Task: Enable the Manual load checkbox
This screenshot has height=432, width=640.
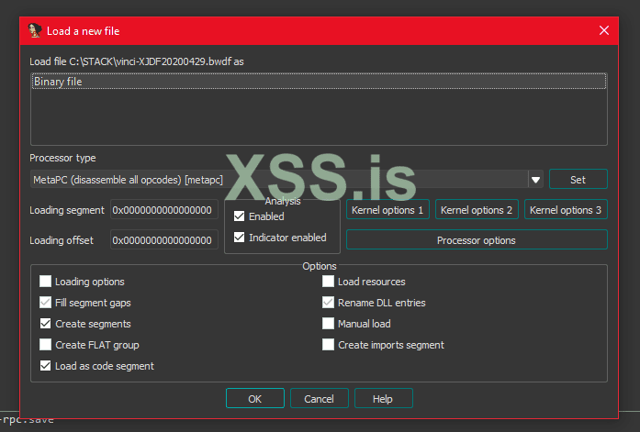Action: click(328, 324)
